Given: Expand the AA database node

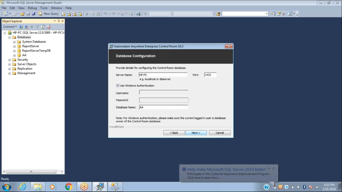Looking at the screenshot, I should [14, 55].
